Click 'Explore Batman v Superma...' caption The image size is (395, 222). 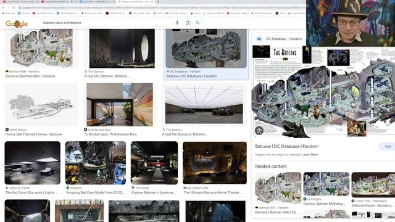(x=154, y=192)
